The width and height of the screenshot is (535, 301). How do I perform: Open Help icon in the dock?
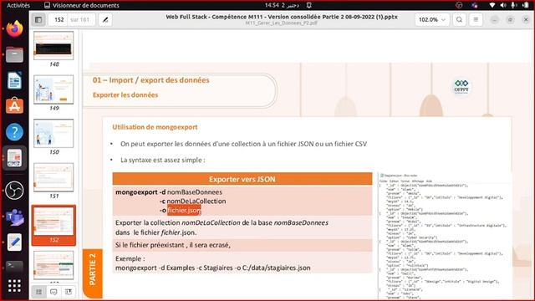(x=14, y=132)
